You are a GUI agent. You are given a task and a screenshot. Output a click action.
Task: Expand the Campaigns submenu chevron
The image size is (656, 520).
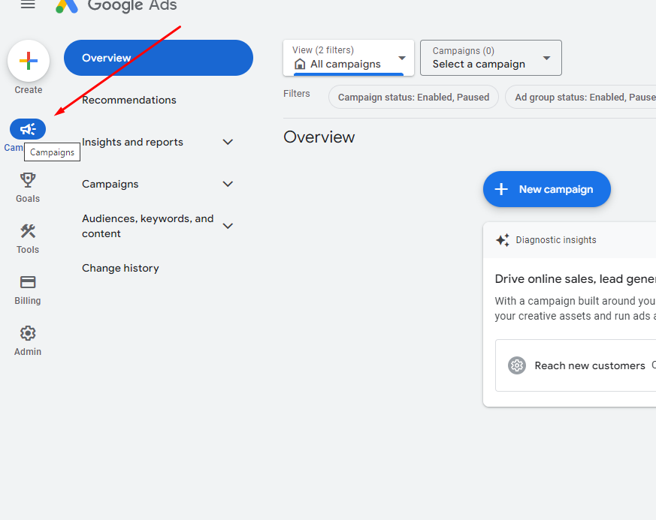click(x=228, y=184)
